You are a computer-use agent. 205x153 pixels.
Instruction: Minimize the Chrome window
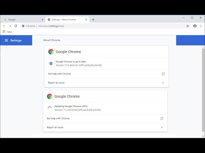pyautogui.click(x=184, y=18)
